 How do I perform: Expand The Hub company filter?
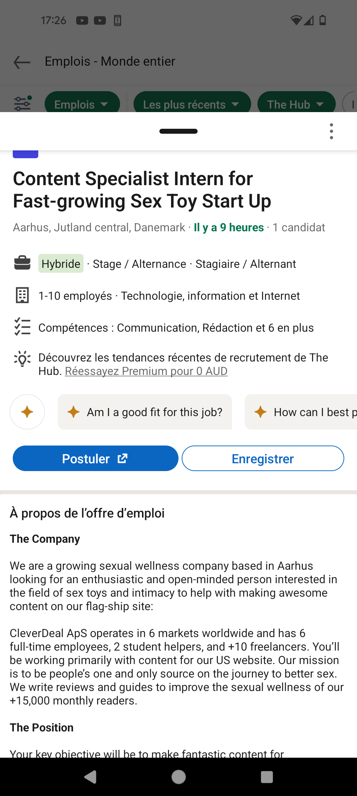[296, 104]
